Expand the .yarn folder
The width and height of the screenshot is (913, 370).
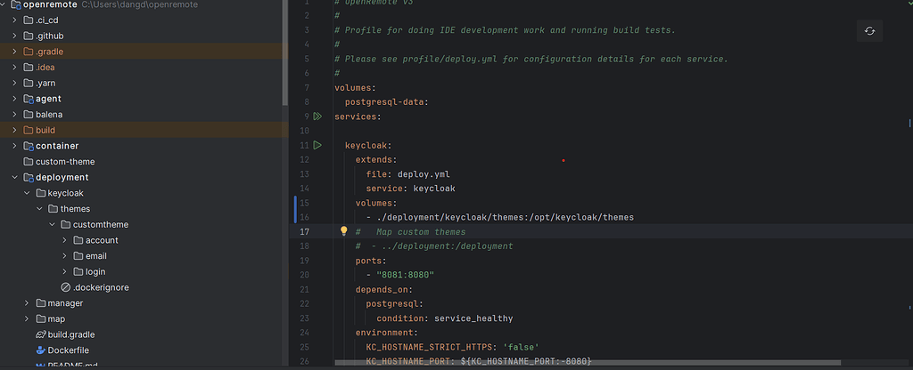14,83
